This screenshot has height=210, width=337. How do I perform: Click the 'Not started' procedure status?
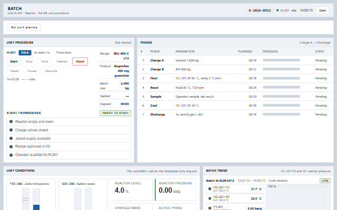click(123, 43)
